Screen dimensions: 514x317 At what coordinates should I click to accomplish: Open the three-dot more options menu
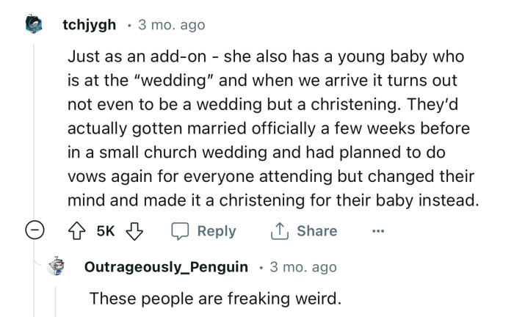pos(377,231)
